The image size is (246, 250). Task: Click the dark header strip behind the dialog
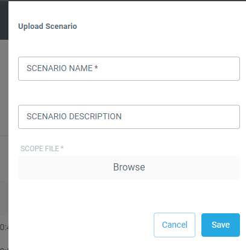click(4, 20)
